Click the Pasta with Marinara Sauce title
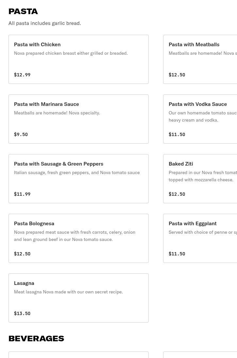 (46, 104)
